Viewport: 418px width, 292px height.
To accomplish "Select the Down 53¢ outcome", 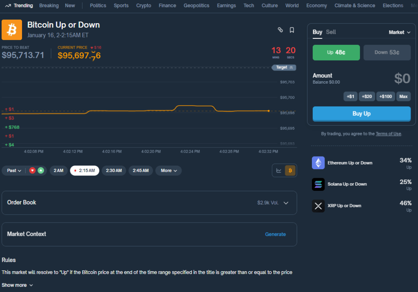I will pyautogui.click(x=387, y=53).
